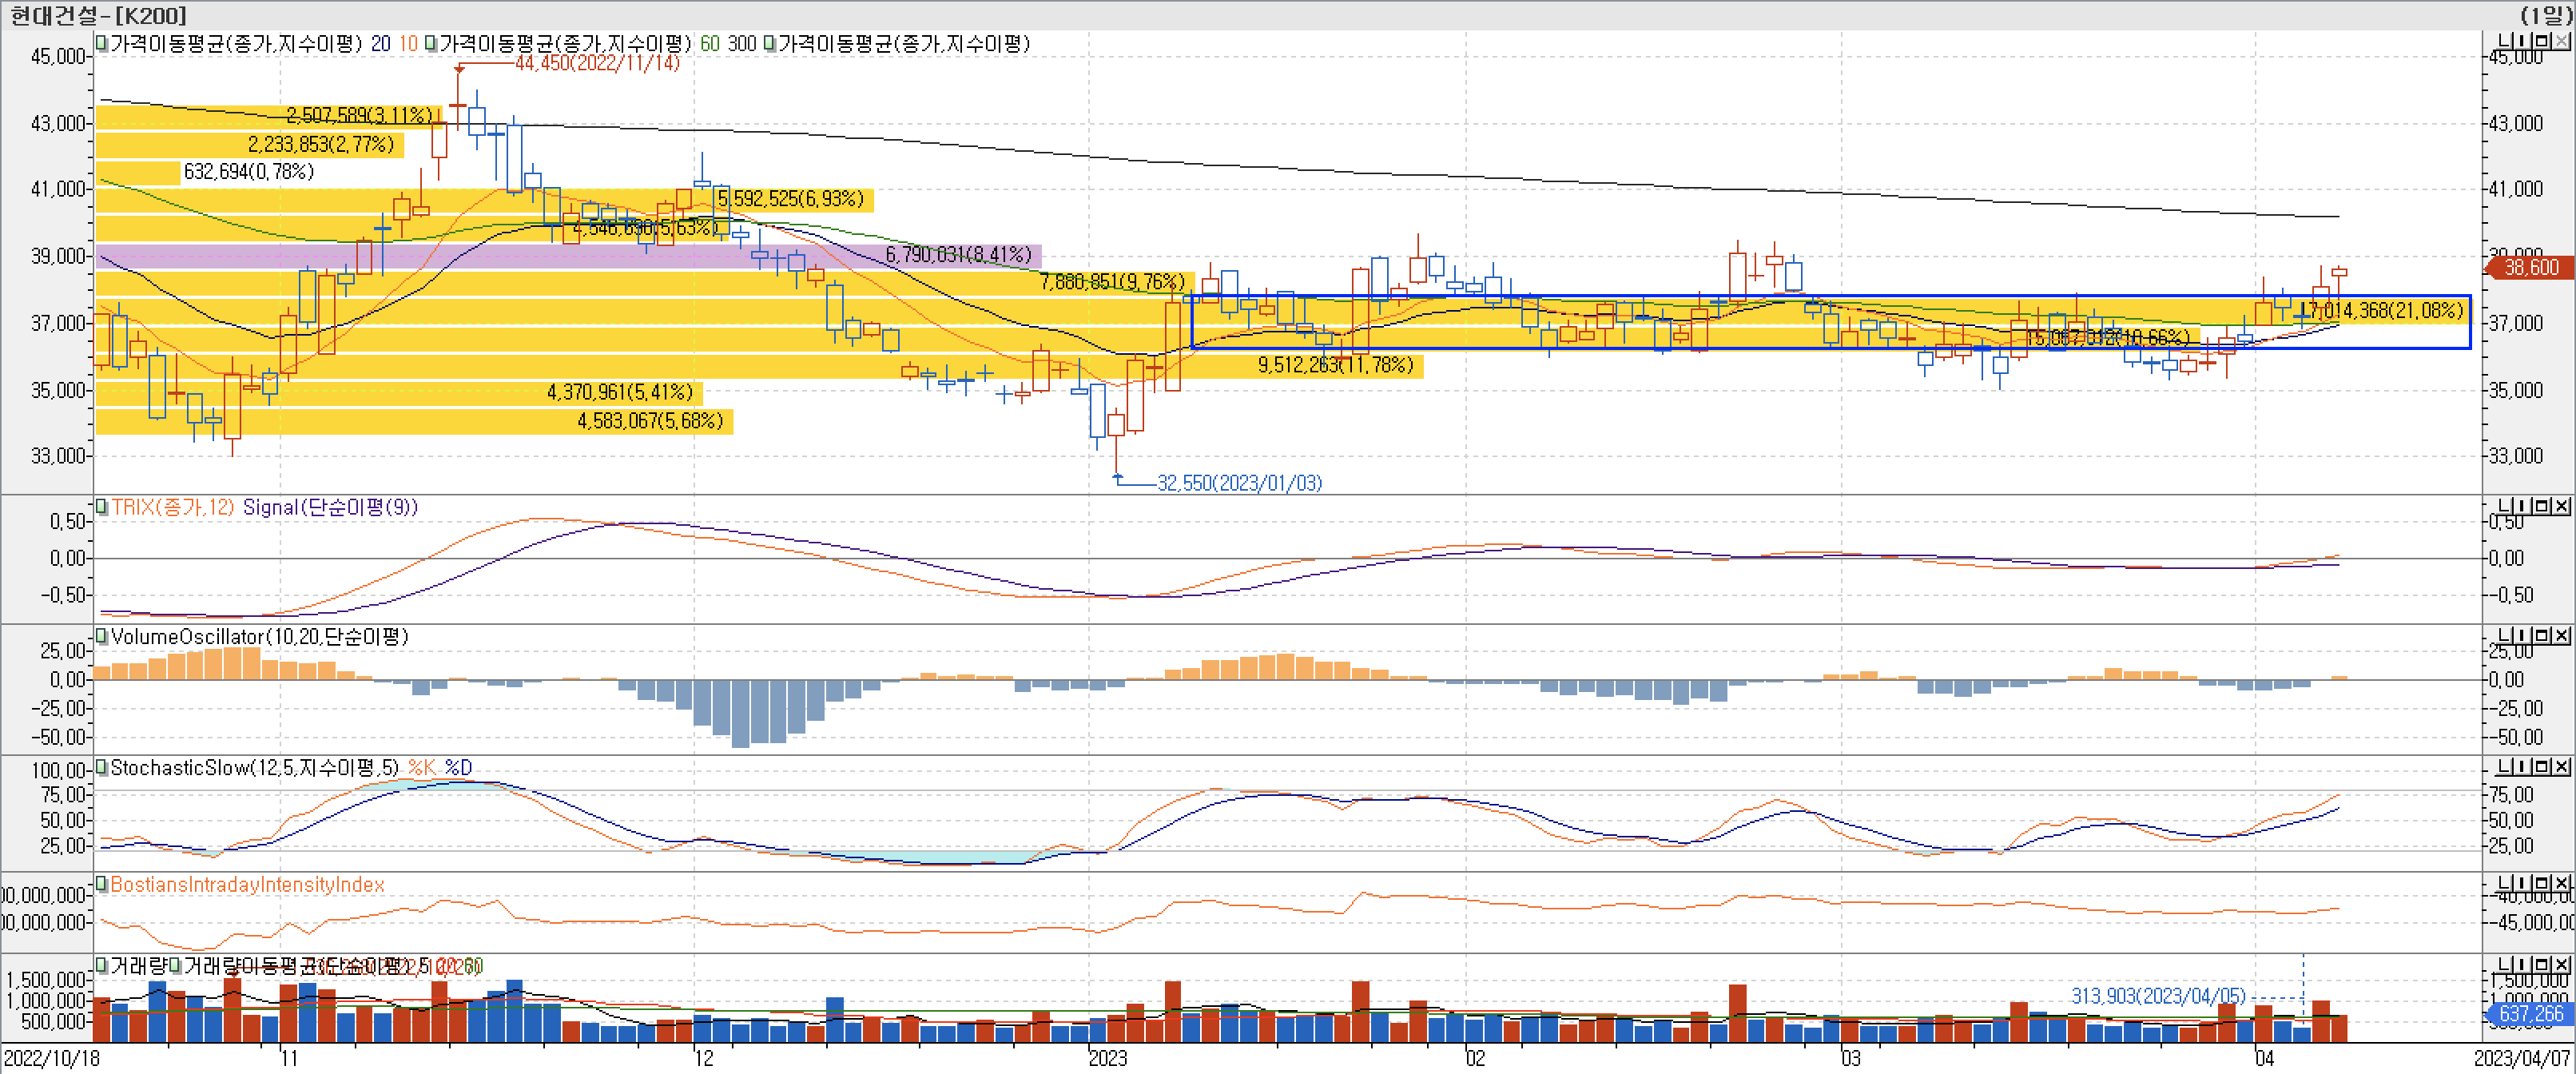Maximize the VolumeOscillator panel

pyautogui.click(x=2542, y=636)
